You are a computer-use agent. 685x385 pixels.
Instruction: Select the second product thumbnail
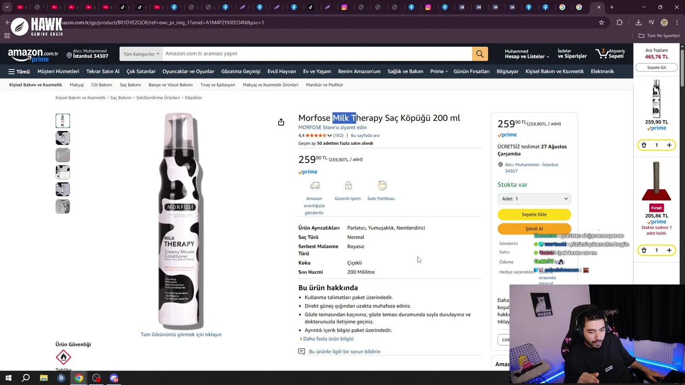[x=63, y=138]
